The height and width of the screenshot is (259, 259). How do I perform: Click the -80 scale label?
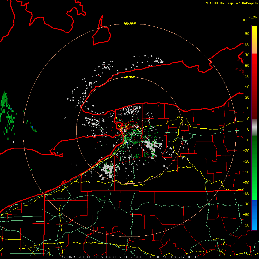coord(246,215)
